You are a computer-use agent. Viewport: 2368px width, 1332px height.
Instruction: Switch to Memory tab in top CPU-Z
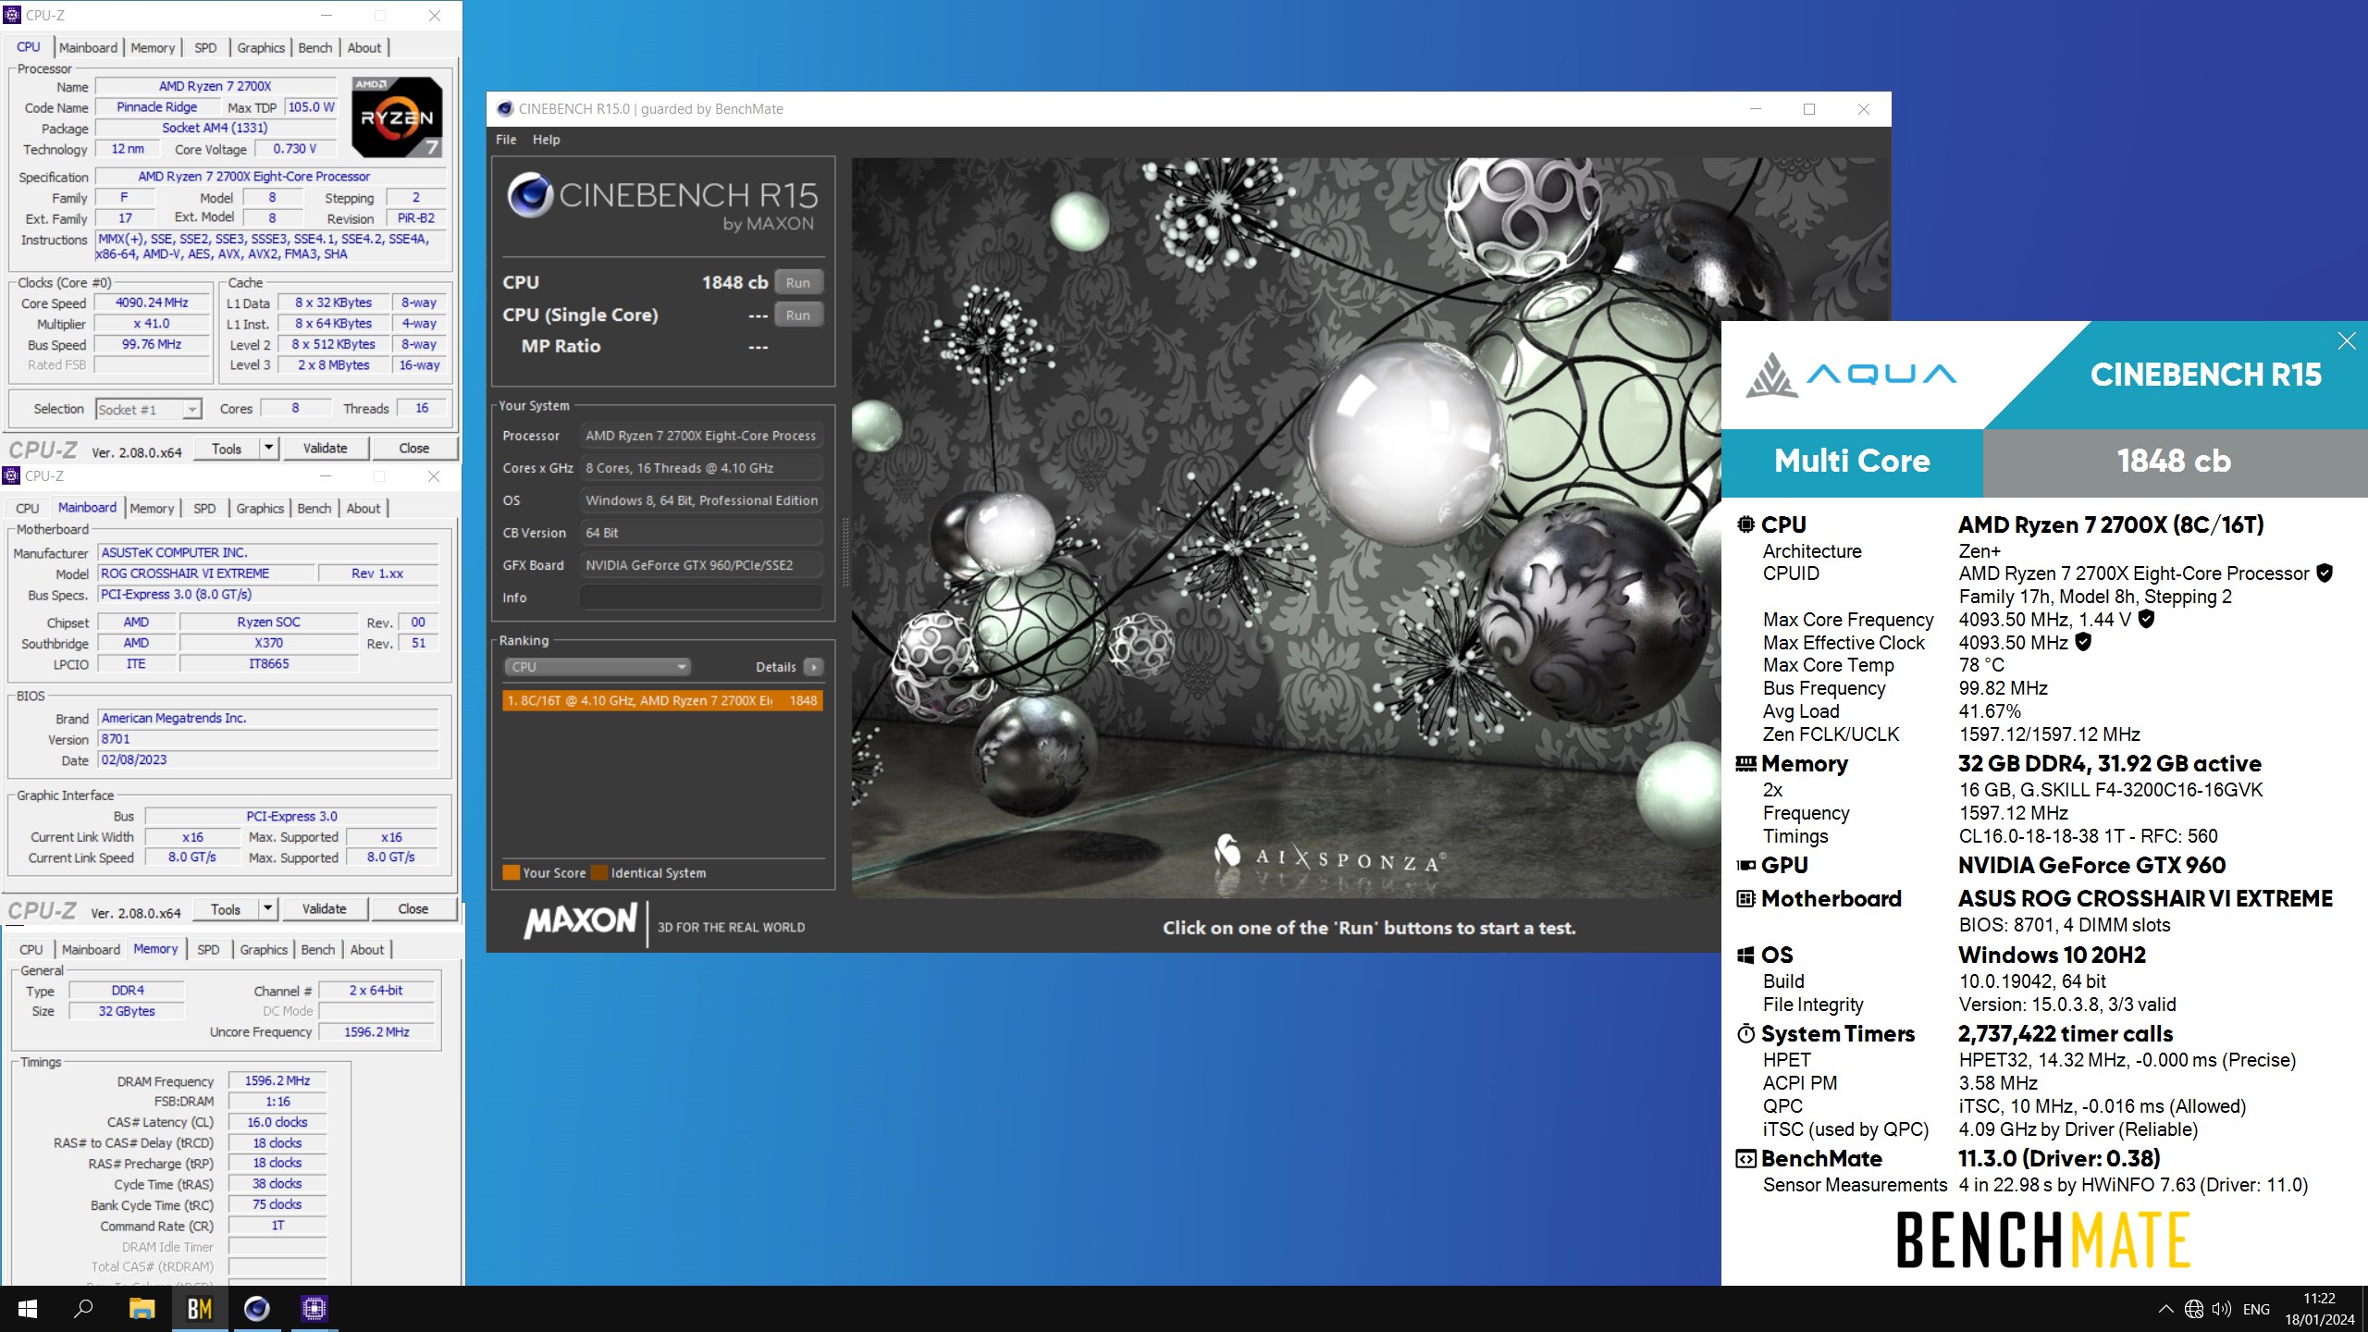[x=153, y=48]
